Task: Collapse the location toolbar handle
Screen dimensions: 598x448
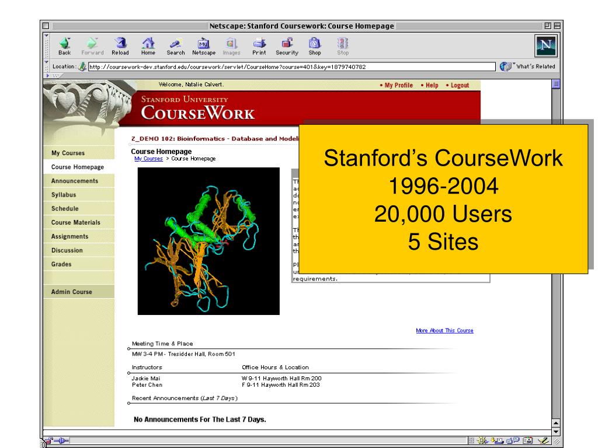Action: tap(47, 66)
